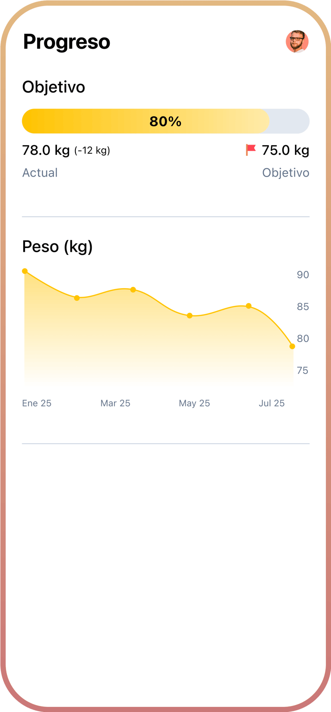Image resolution: width=331 pixels, height=712 pixels.
Task: Open the Progreso title header
Action: tap(66, 41)
